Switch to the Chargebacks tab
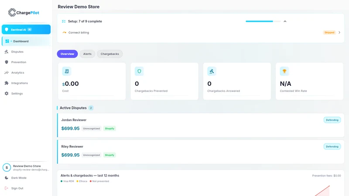 [x=110, y=54]
